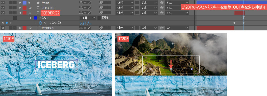
Task: Select the ICEBERG layer name
Action: [48, 28]
